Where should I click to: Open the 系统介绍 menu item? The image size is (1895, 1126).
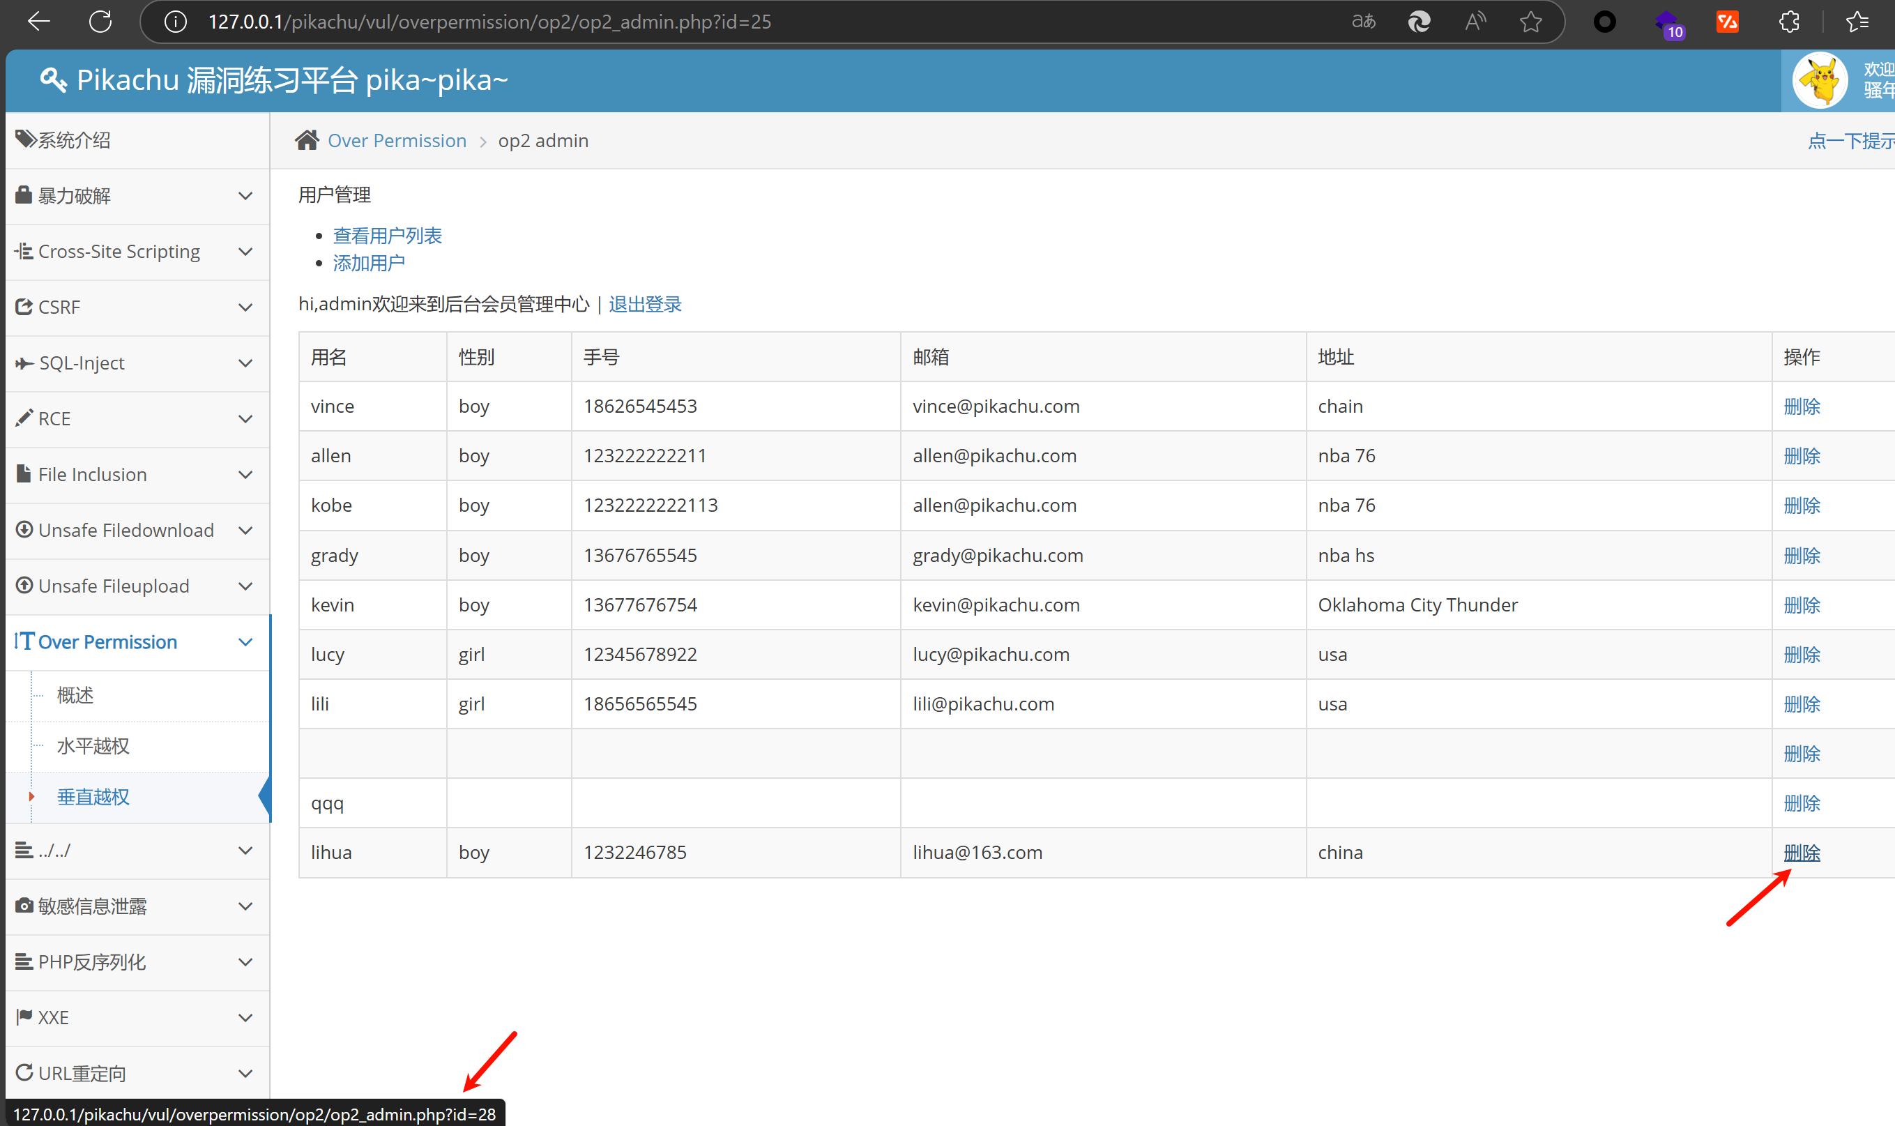pyautogui.click(x=137, y=139)
